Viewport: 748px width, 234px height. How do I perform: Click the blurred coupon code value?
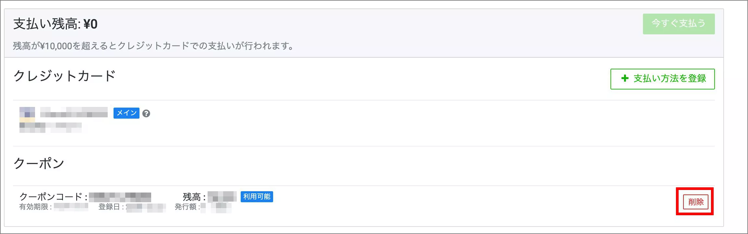(x=120, y=197)
